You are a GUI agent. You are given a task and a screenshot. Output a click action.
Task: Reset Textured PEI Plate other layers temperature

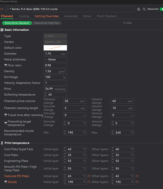click(137, 176)
